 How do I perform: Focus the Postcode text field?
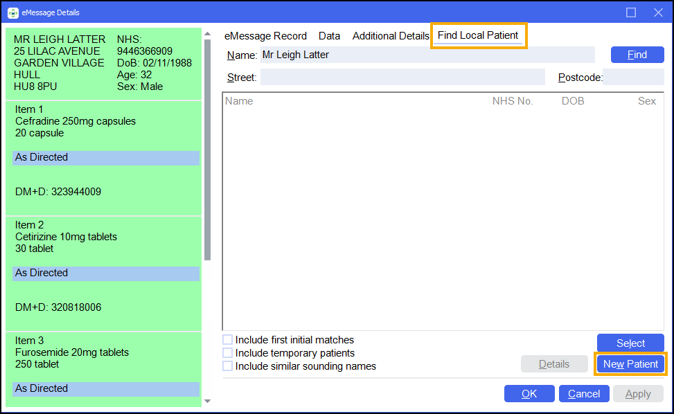coord(634,78)
